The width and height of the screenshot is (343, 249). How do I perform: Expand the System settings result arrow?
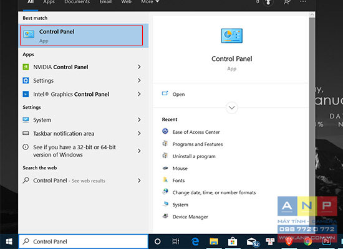coord(139,120)
